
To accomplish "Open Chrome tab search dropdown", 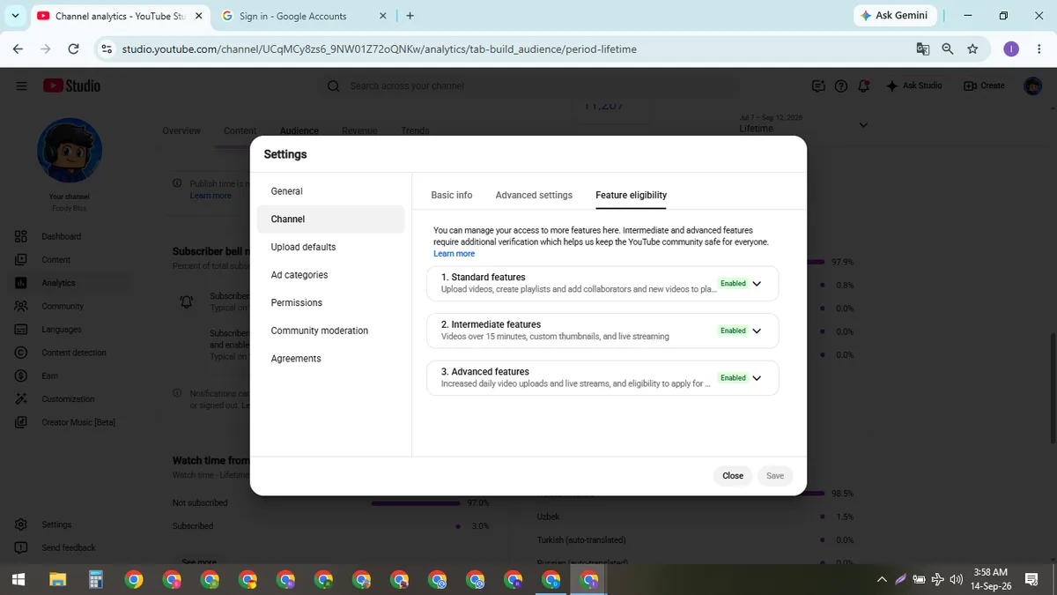I will click(15, 15).
